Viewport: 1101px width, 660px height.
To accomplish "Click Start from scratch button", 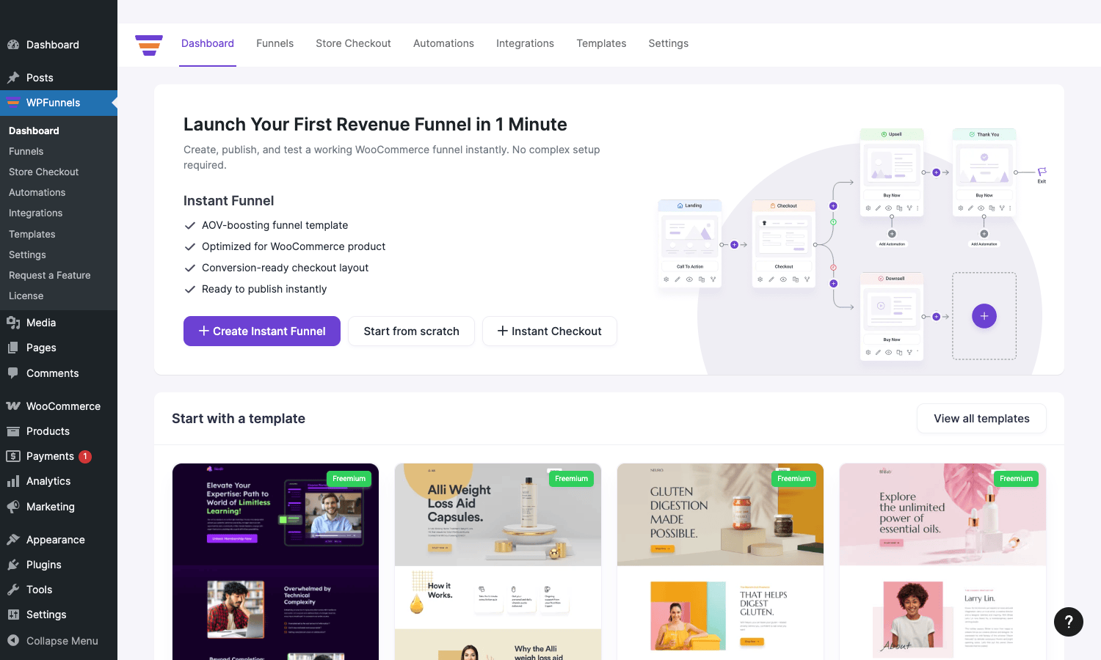I will [x=411, y=331].
